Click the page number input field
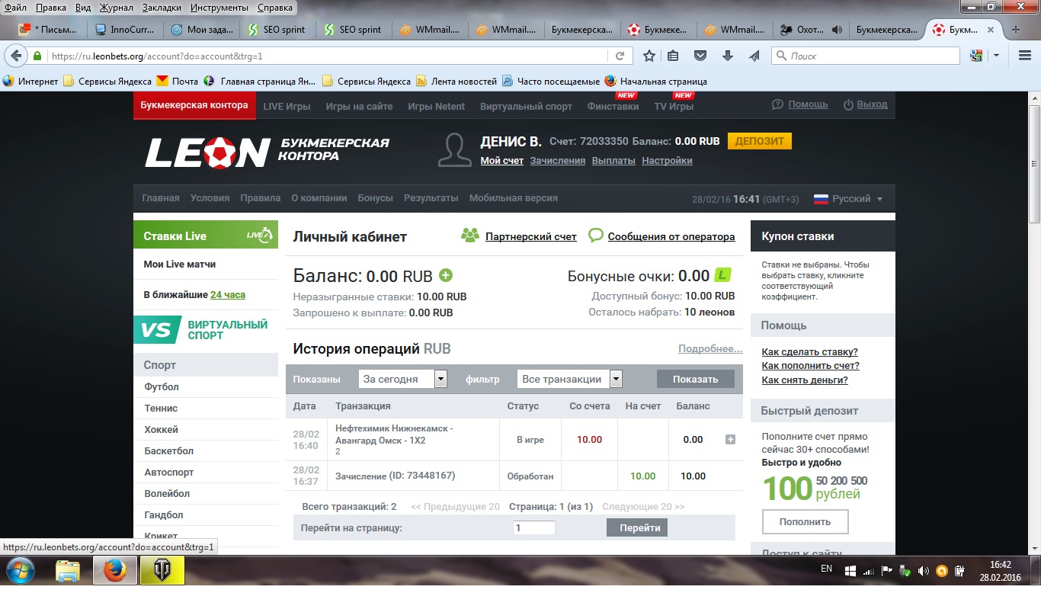Screen dimensions: 1041x593 (534, 527)
